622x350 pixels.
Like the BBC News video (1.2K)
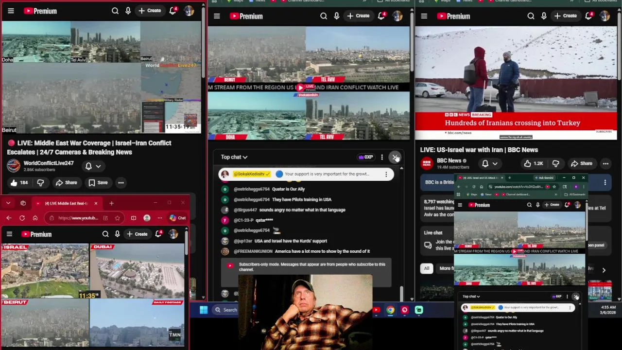[533, 164]
